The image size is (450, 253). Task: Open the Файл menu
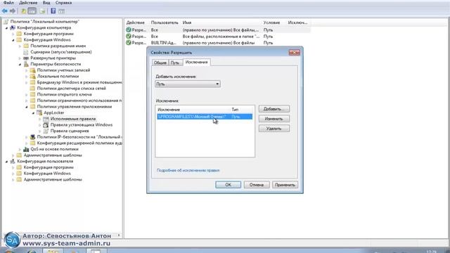(x=8, y=3)
